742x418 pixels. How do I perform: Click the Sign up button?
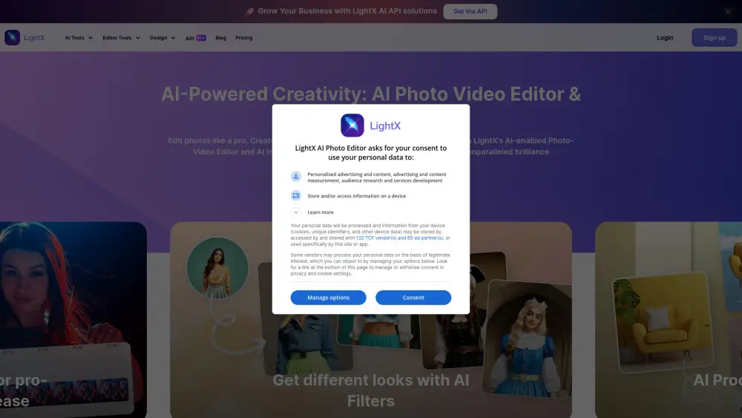(714, 38)
